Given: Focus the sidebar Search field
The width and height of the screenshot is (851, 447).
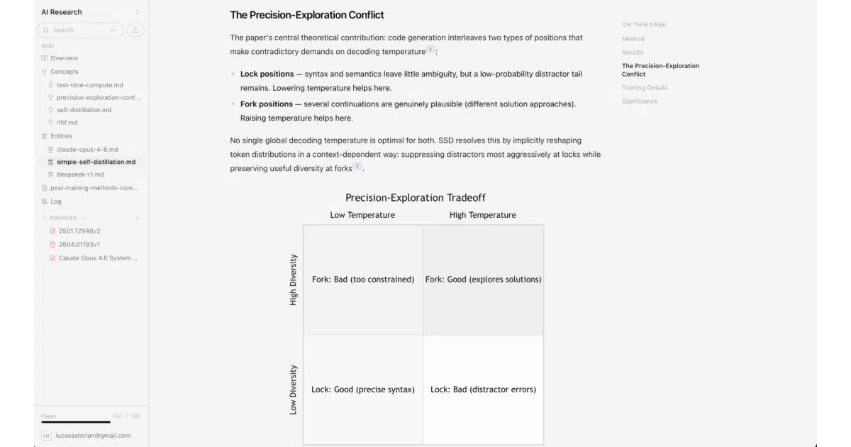Looking at the screenshot, I should click(80, 30).
